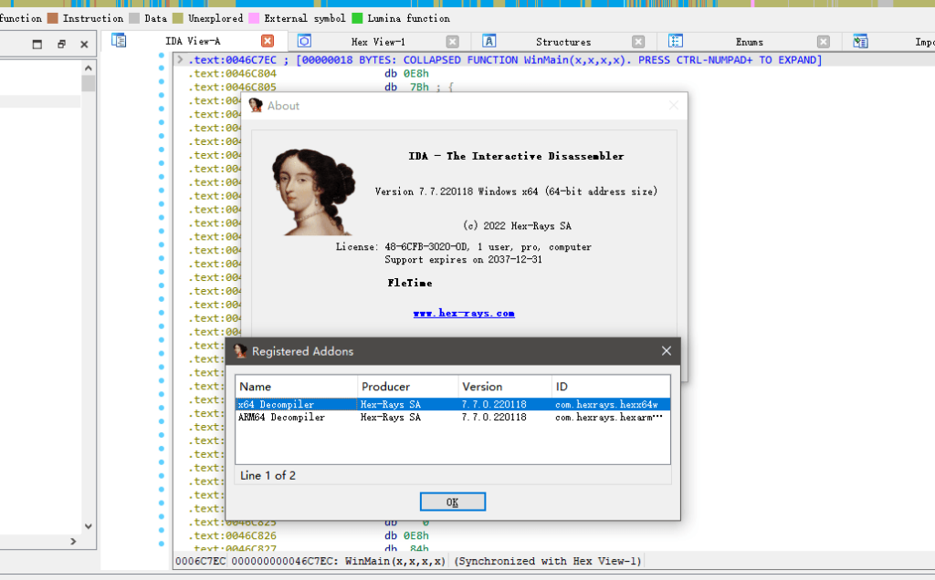This screenshot has width=935, height=580.
Task: Click the Enums tab icon
Action: (x=676, y=41)
